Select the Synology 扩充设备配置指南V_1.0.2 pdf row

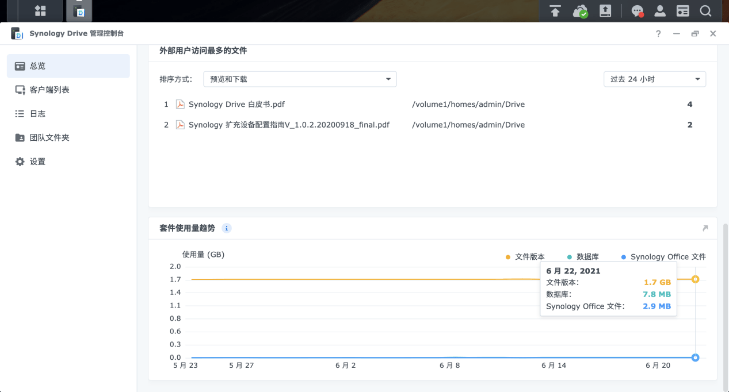tap(433, 125)
